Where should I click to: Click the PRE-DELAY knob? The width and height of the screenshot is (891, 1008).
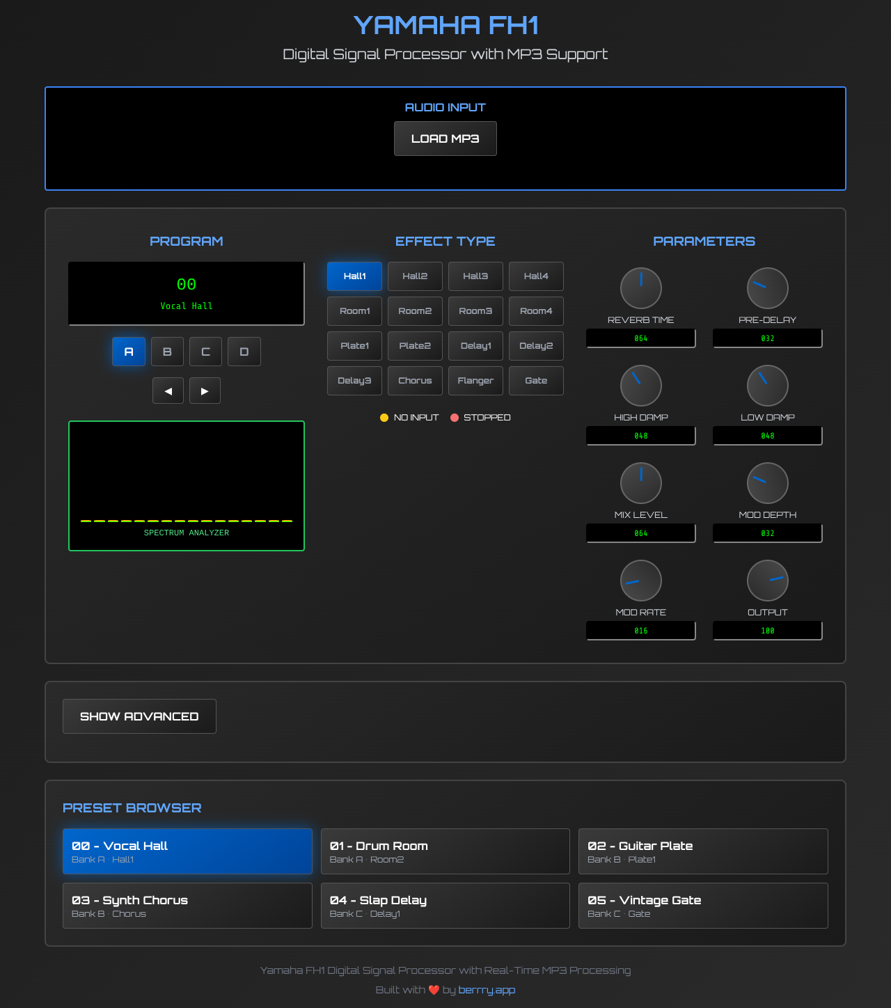coord(767,288)
